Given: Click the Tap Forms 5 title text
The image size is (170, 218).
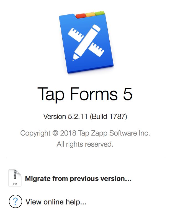Looking at the screenshot, I should [x=85, y=94].
